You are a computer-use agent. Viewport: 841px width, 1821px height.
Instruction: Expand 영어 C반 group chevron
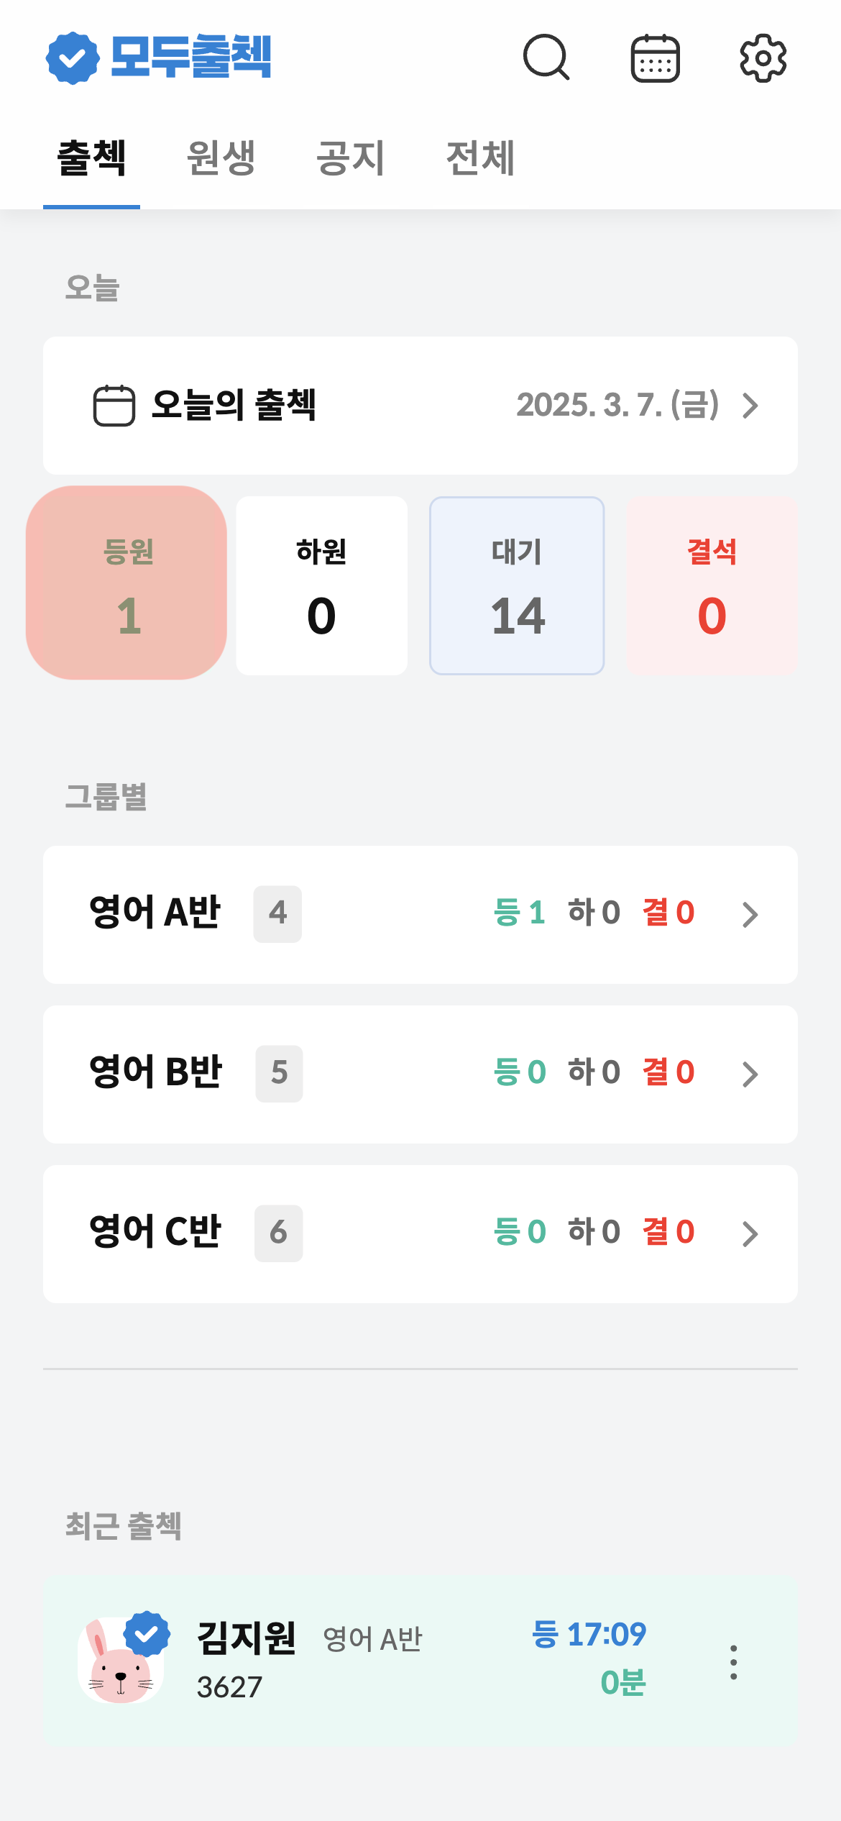pyautogui.click(x=750, y=1234)
